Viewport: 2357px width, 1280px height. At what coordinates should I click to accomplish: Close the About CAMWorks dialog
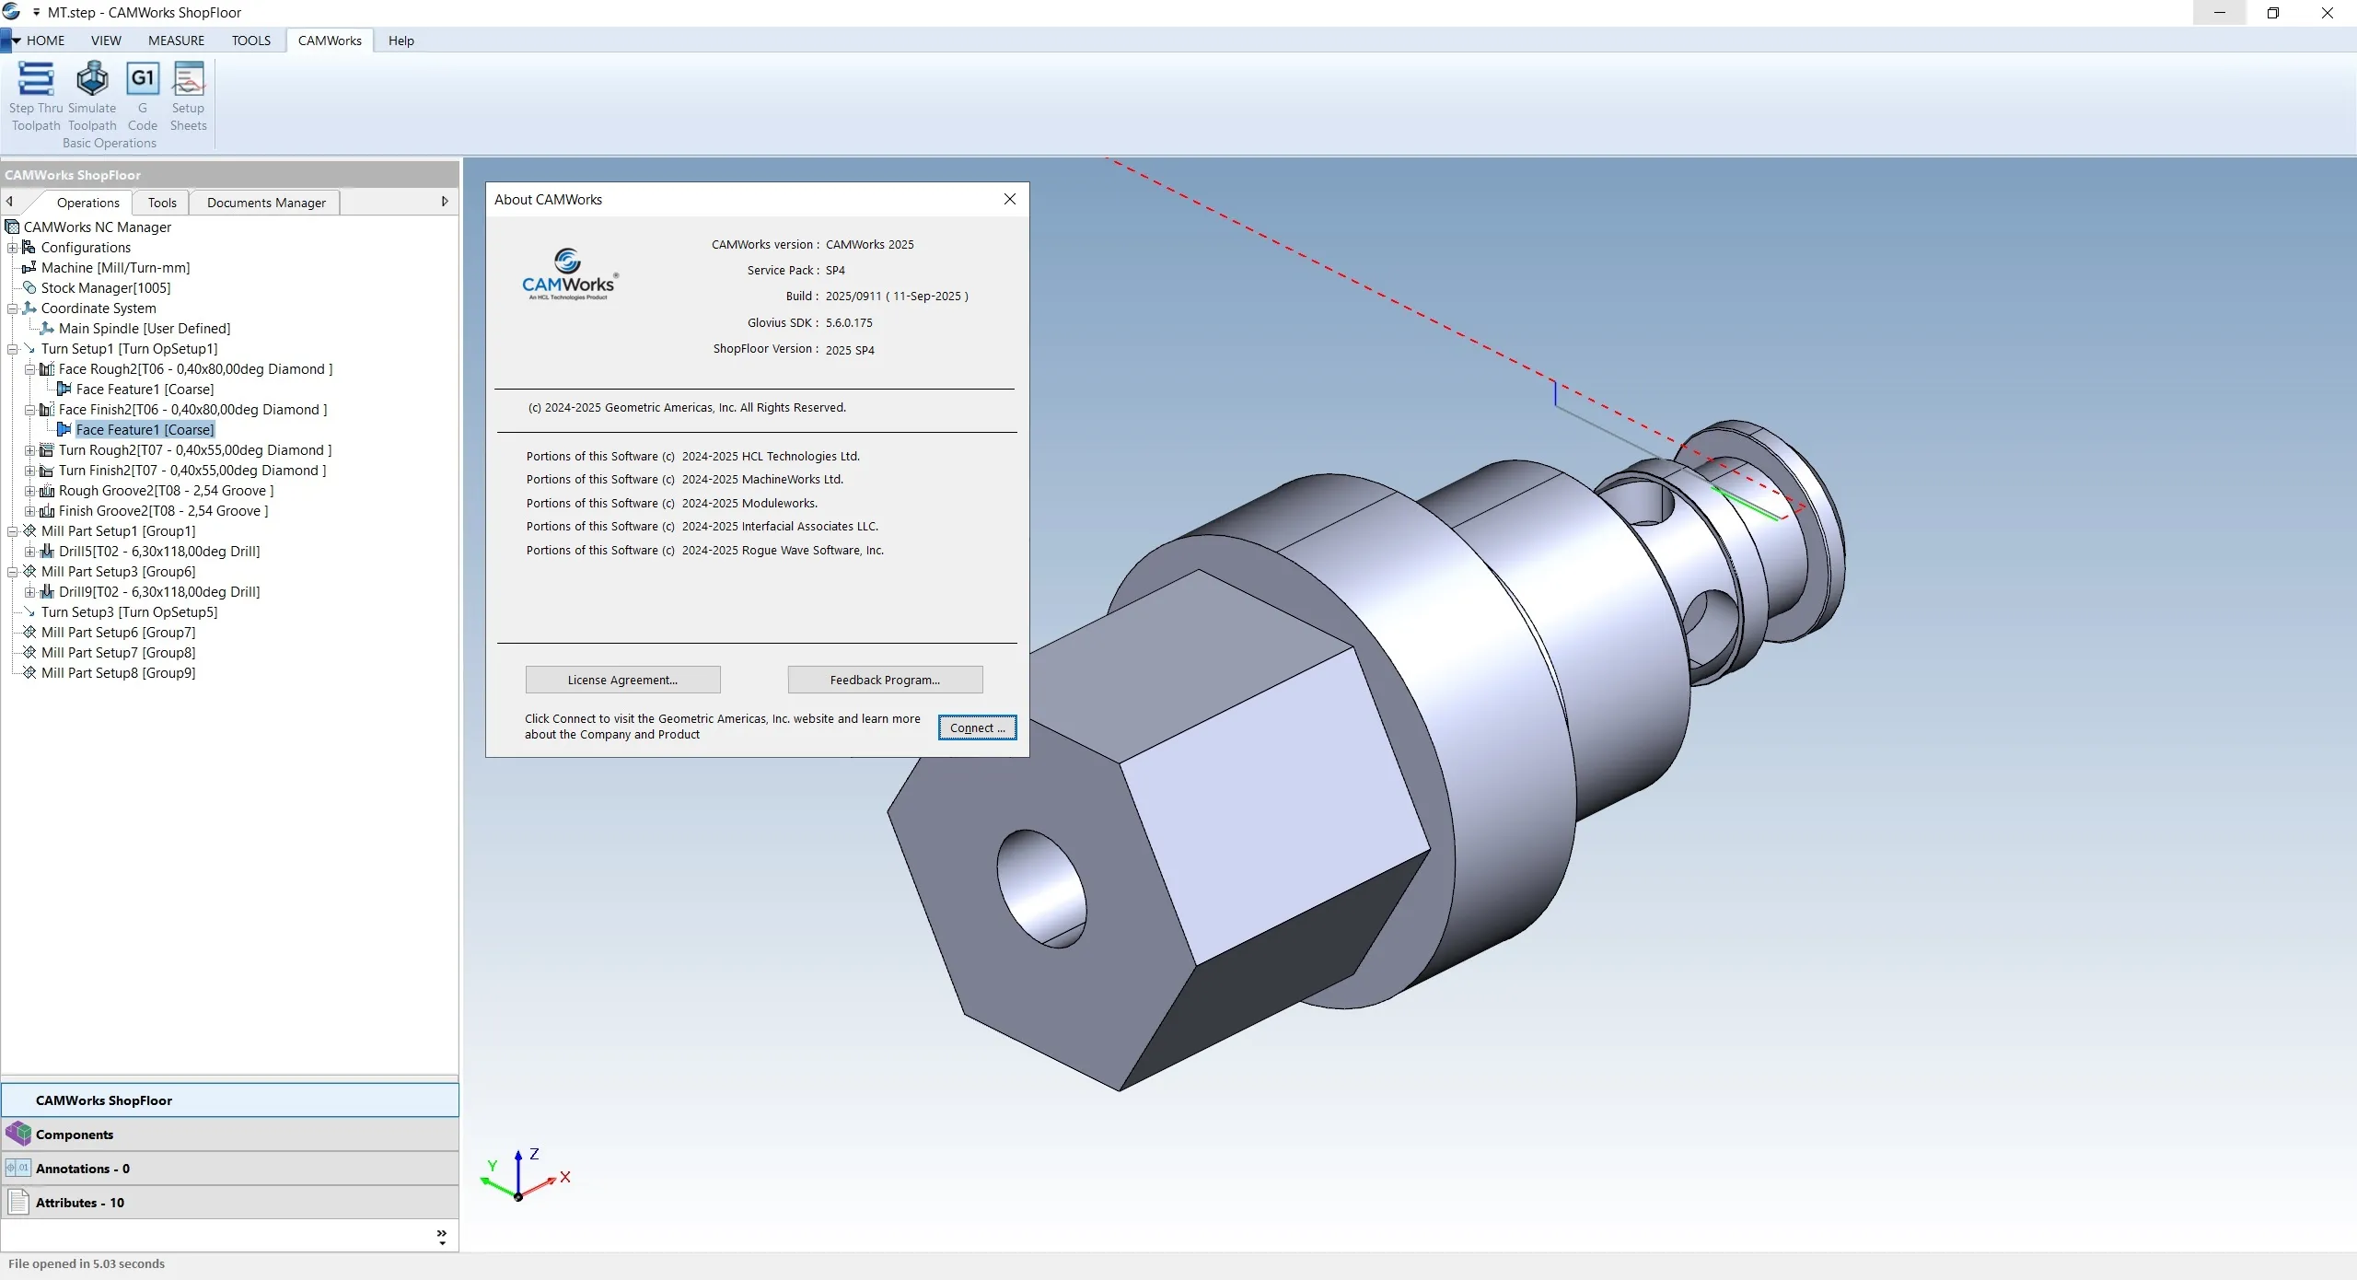click(x=1010, y=199)
